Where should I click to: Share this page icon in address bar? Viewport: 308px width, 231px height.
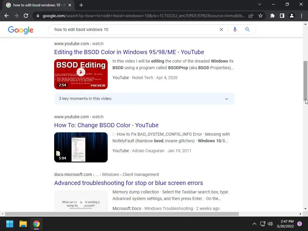click(251, 16)
